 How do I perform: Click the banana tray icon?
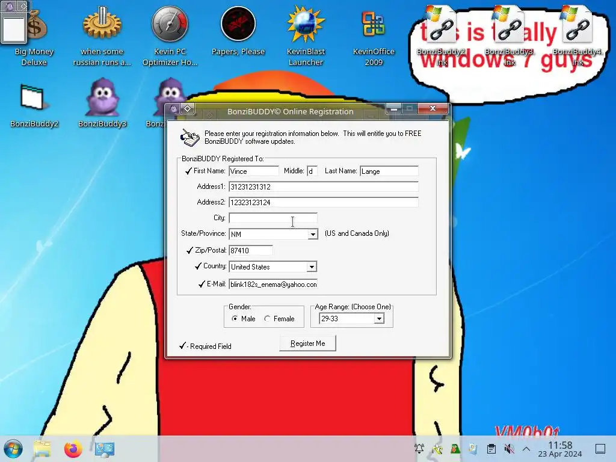click(x=437, y=449)
